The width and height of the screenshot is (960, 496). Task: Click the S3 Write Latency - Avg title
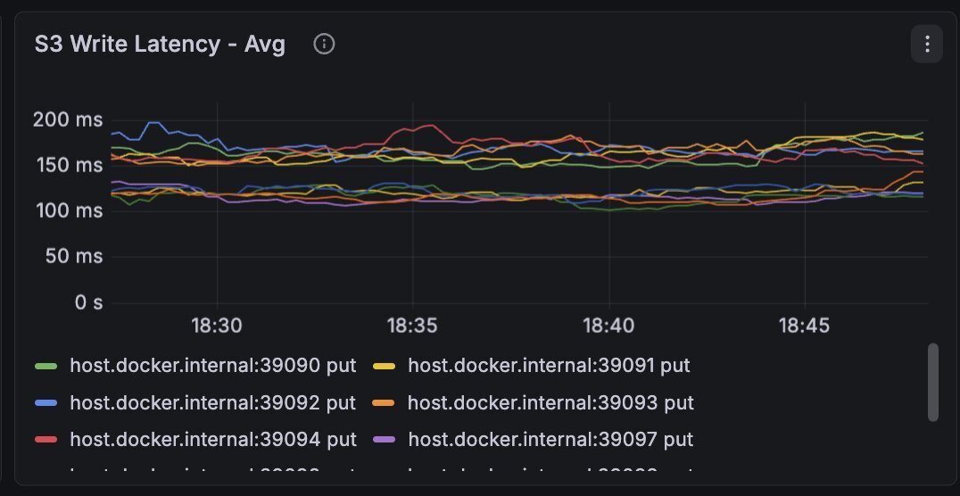(x=160, y=44)
